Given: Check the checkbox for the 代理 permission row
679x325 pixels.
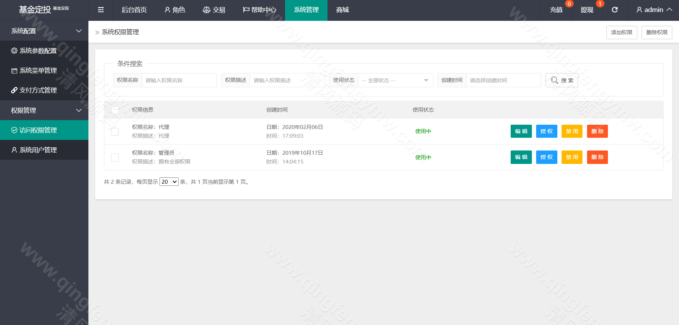Looking at the screenshot, I should pyautogui.click(x=115, y=131).
